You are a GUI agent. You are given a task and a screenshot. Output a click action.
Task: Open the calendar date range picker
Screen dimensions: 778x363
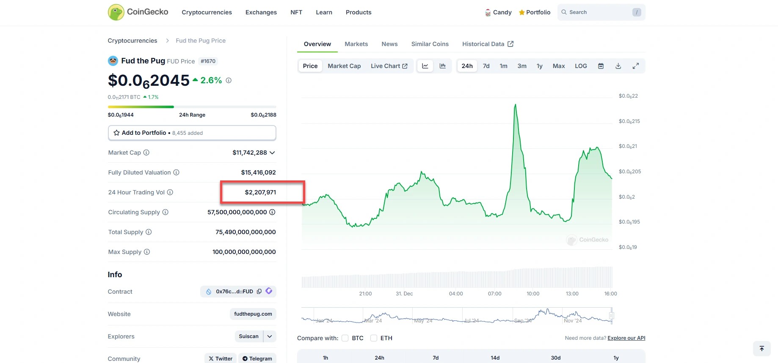coord(601,66)
